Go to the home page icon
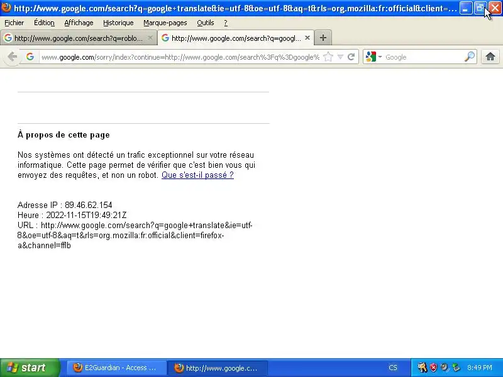503x377 pixels. pyautogui.click(x=490, y=57)
